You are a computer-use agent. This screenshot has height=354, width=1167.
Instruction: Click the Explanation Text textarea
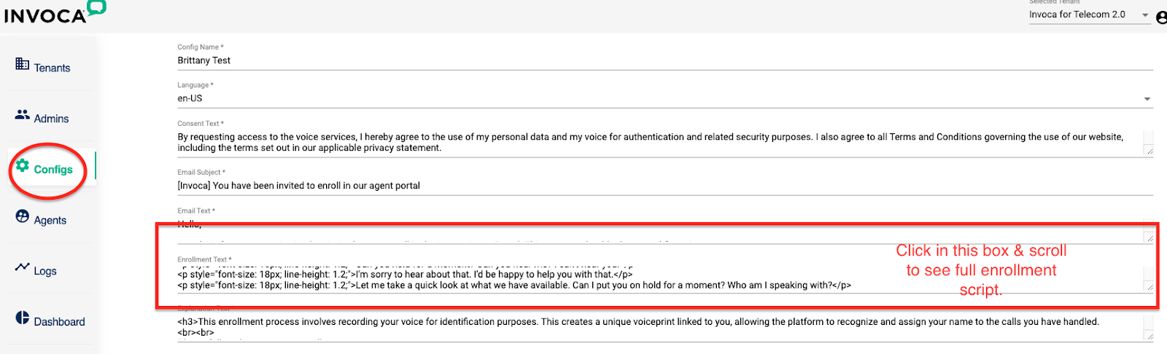pos(656,326)
